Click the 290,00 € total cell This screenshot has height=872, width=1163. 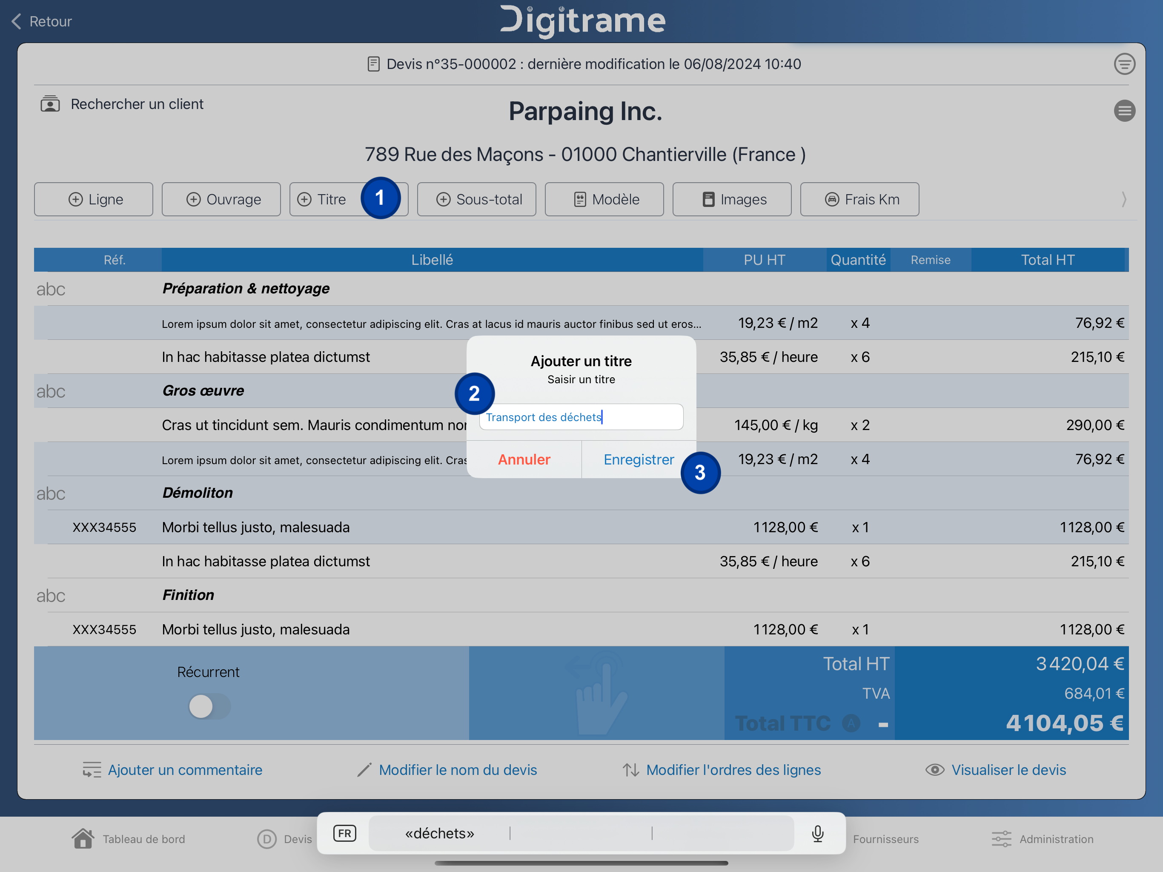(1095, 425)
